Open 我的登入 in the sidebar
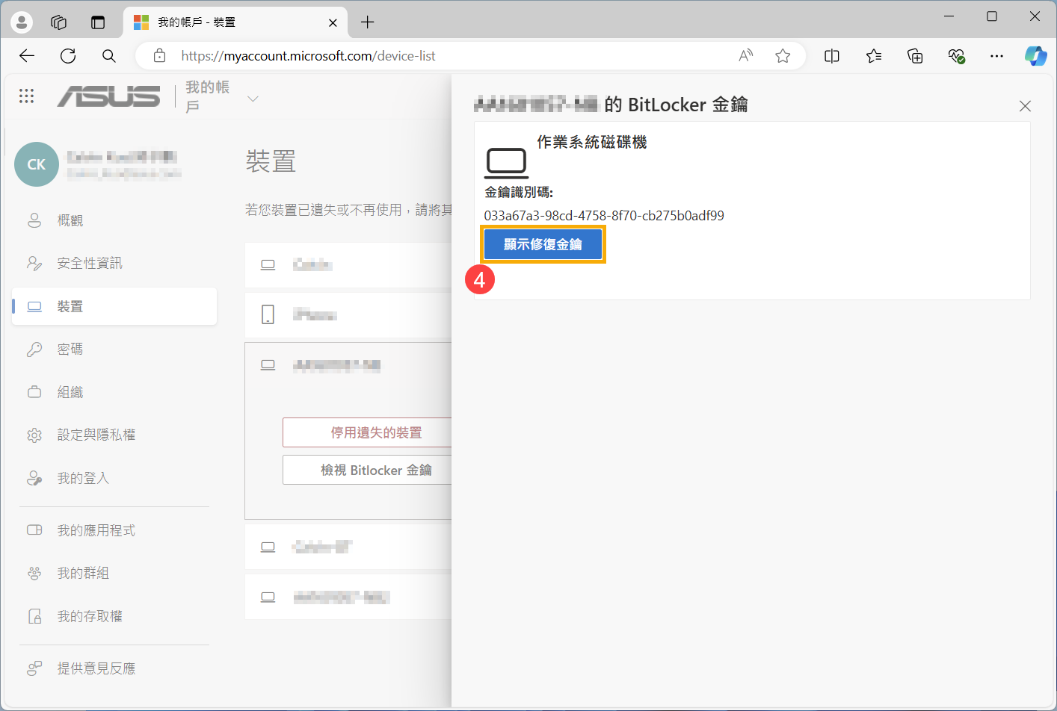 pos(114,478)
